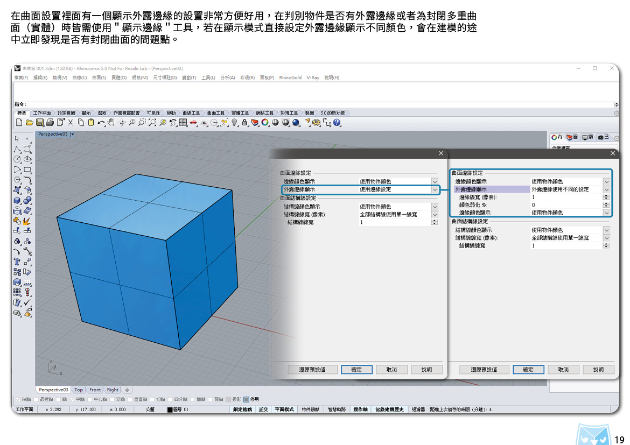This screenshot has height=445, width=630.
Task: Save the model with the floppy disk icon
Action: (40, 123)
